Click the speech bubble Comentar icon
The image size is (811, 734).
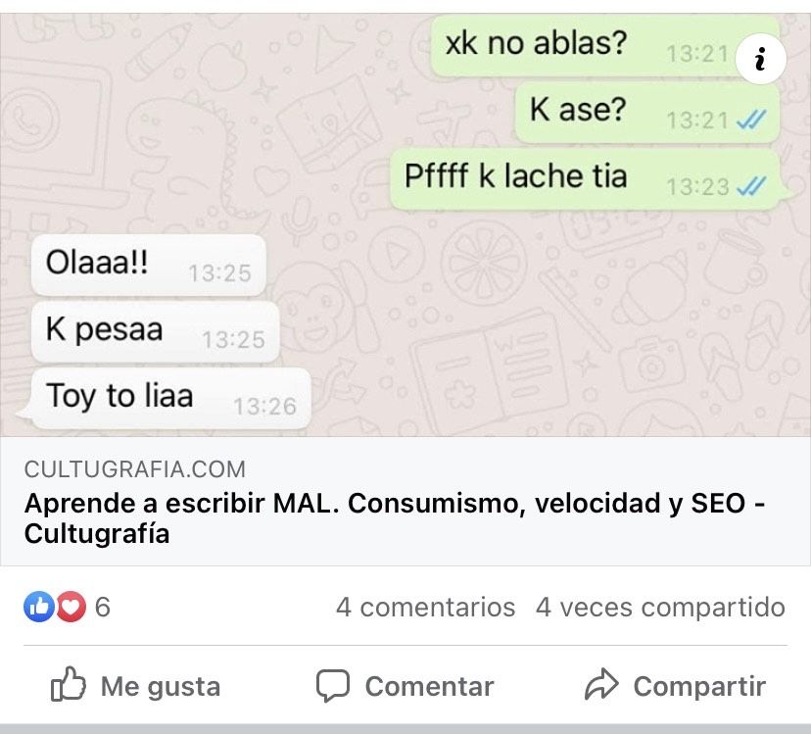tap(333, 685)
